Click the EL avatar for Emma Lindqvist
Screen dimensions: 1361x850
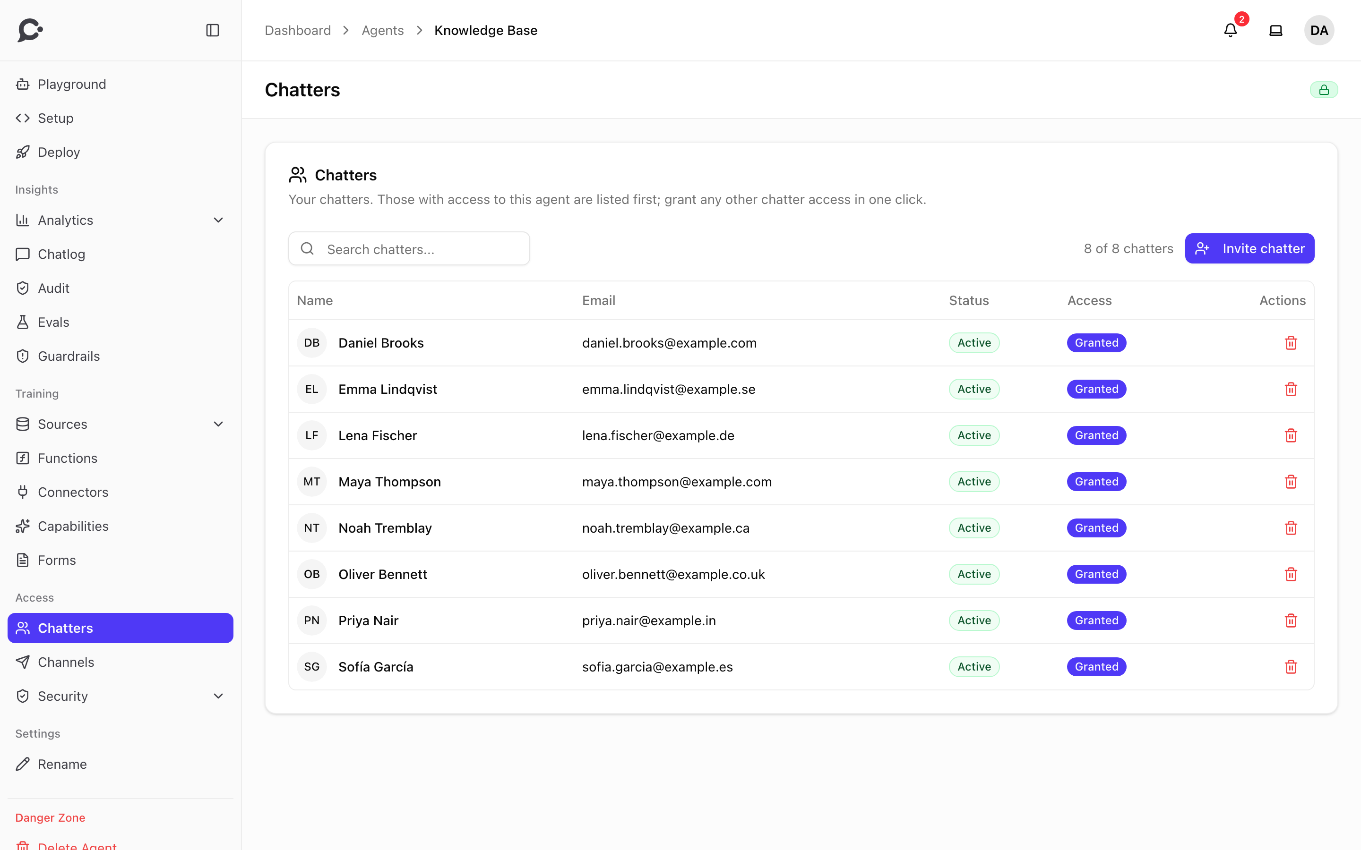[x=312, y=389]
